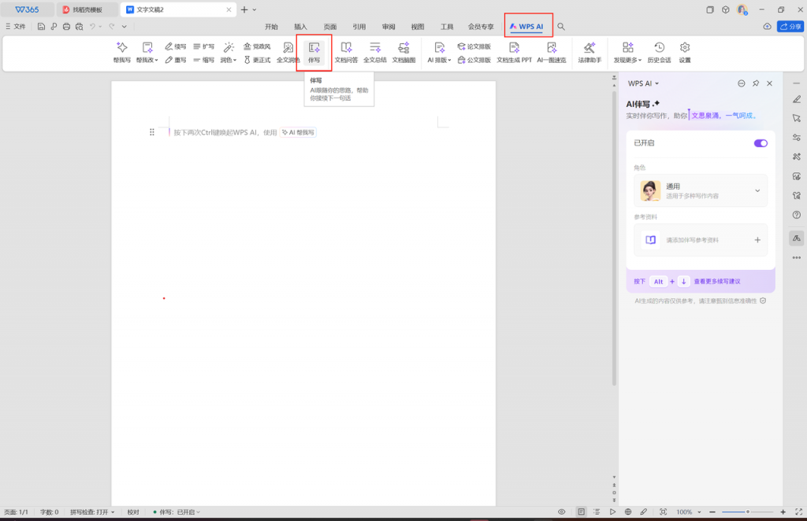Open WPS AI 设置 settings gear
The height and width of the screenshot is (521, 807).
685,53
